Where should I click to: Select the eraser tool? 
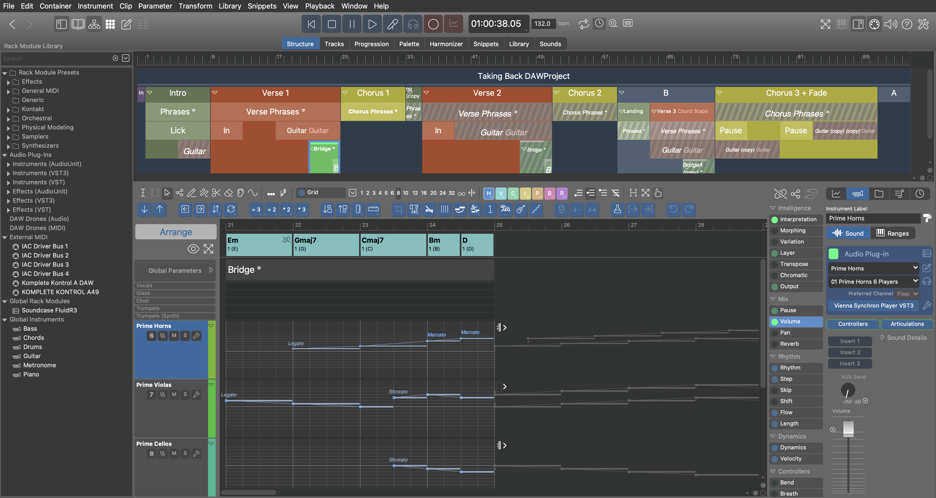point(229,193)
